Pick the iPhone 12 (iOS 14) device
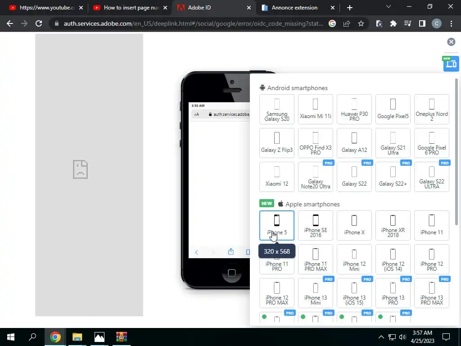461x346 pixels. coord(393,259)
